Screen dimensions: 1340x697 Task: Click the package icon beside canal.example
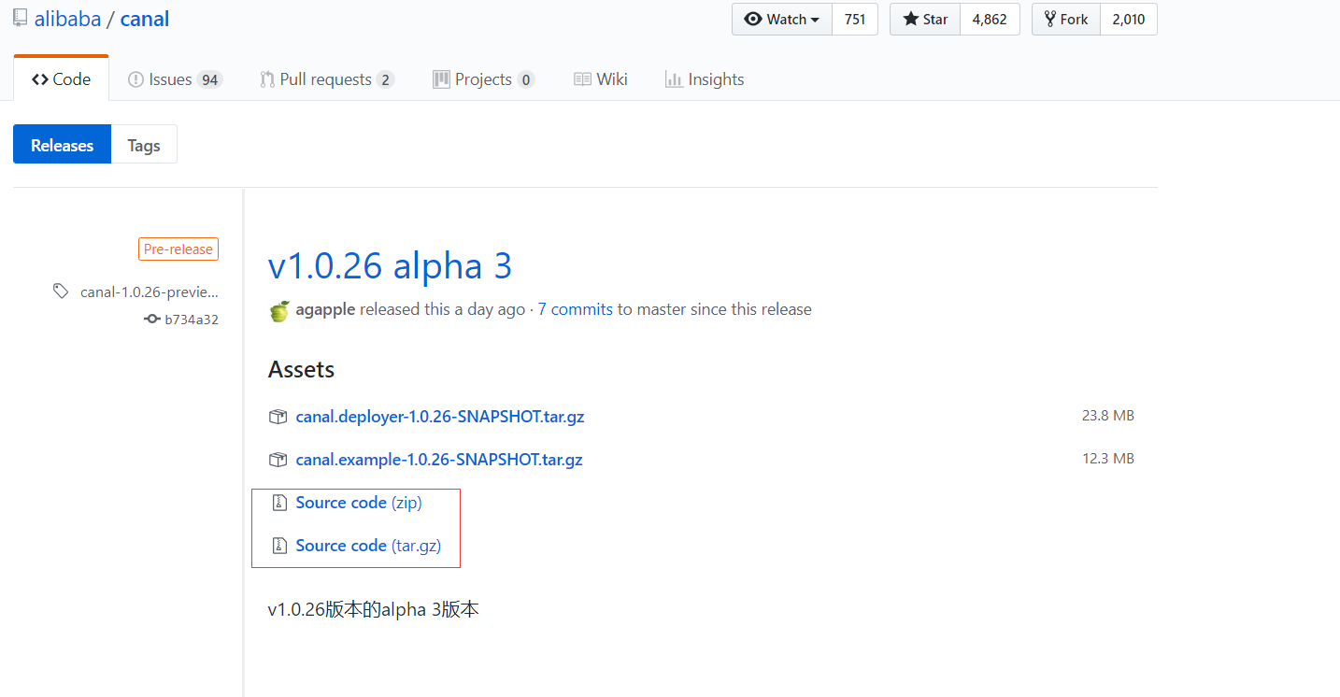pyautogui.click(x=278, y=460)
